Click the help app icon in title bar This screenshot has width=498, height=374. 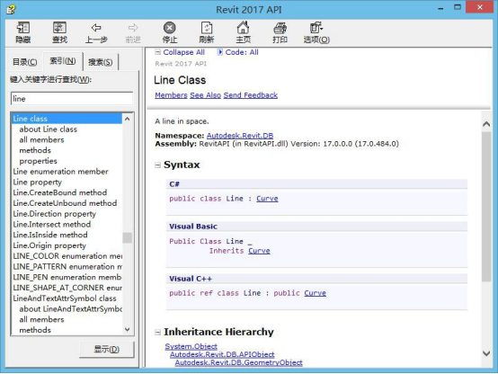pos(11,9)
